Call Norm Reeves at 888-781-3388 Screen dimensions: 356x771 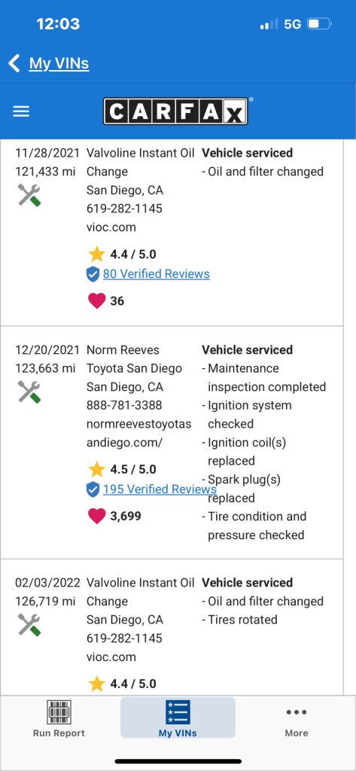(124, 405)
